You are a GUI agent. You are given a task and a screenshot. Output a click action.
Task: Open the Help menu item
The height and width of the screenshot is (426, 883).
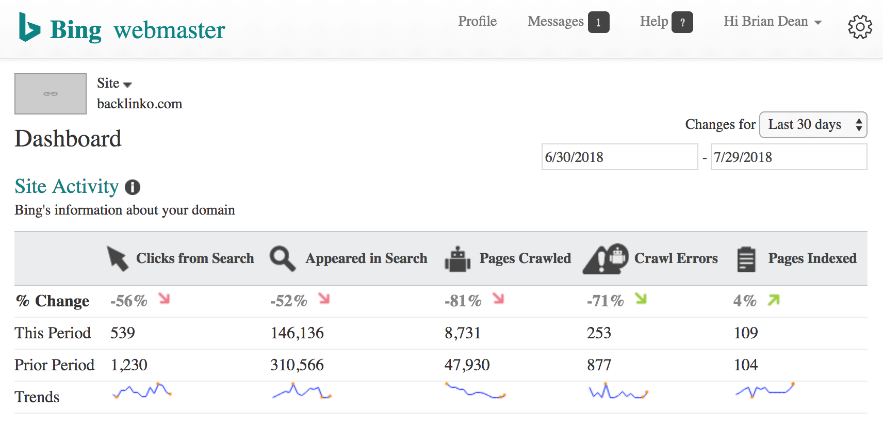tap(653, 22)
